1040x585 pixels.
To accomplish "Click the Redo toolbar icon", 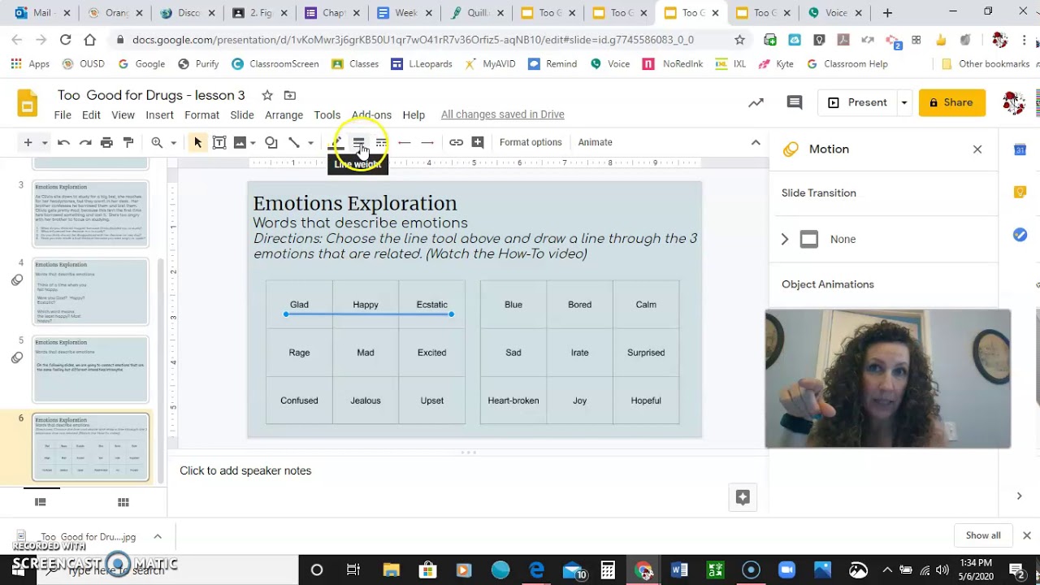I will pos(85,142).
